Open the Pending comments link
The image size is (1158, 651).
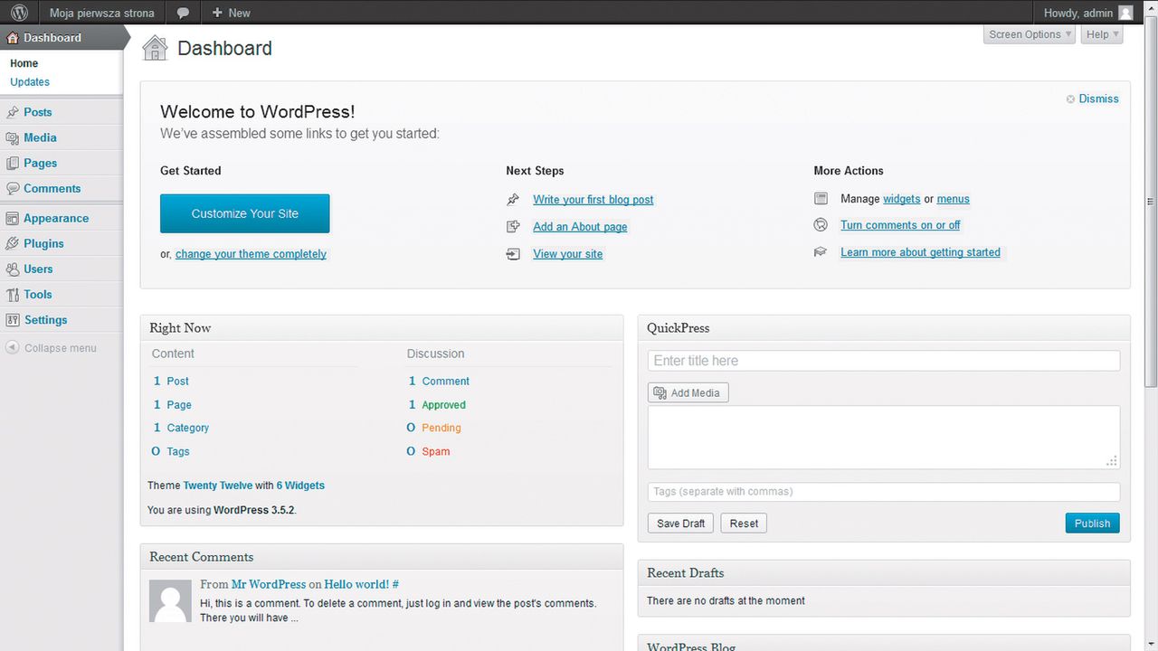[441, 428]
